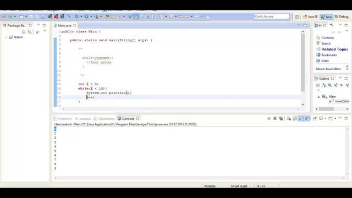
Task: Toggle Hide Non-Public Members green dot icon
Action: [x=342, y=85]
